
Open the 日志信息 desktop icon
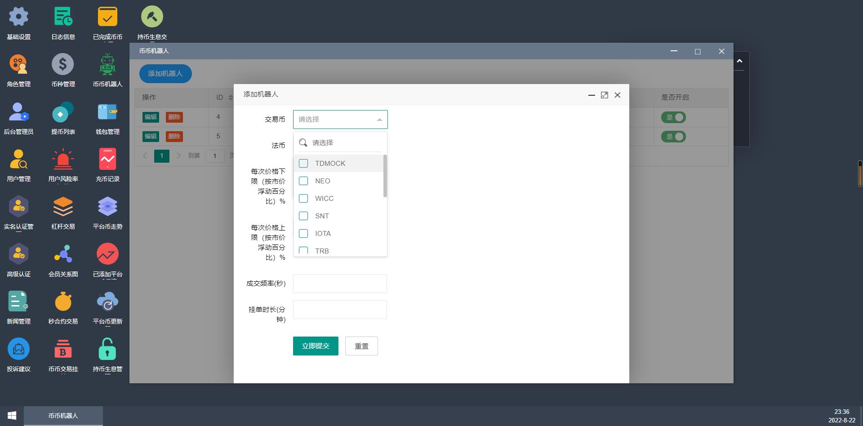pos(63,17)
